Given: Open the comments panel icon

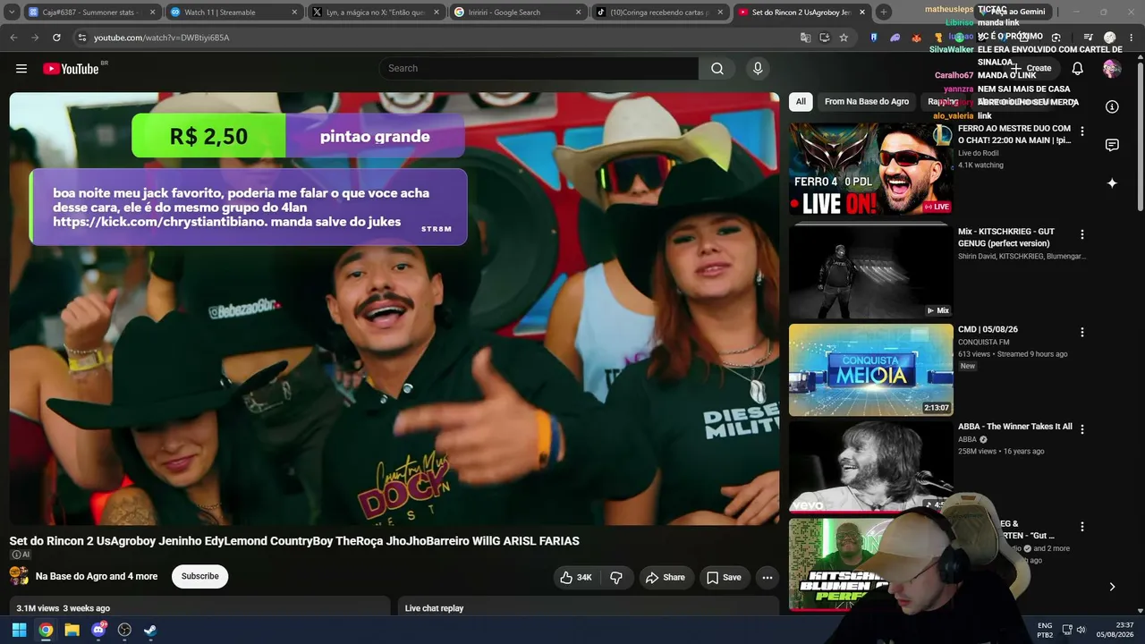Looking at the screenshot, I should (x=1112, y=145).
